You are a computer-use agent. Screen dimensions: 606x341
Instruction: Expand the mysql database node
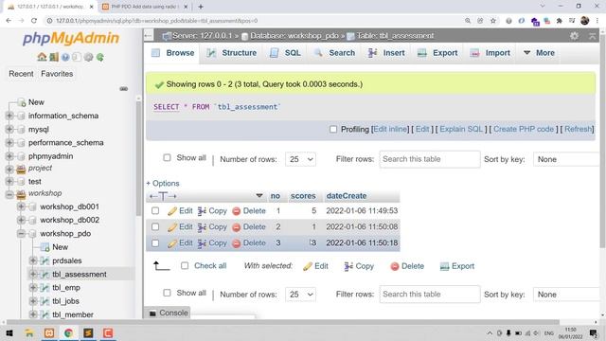[x=9, y=129]
